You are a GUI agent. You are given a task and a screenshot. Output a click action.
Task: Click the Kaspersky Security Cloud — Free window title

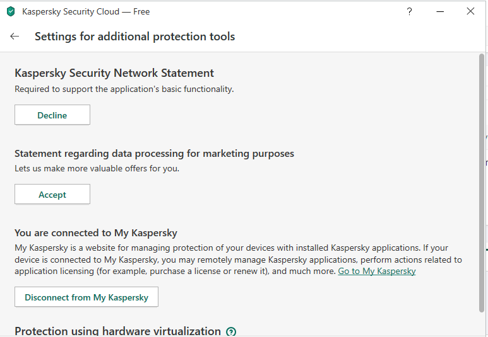[x=86, y=11]
